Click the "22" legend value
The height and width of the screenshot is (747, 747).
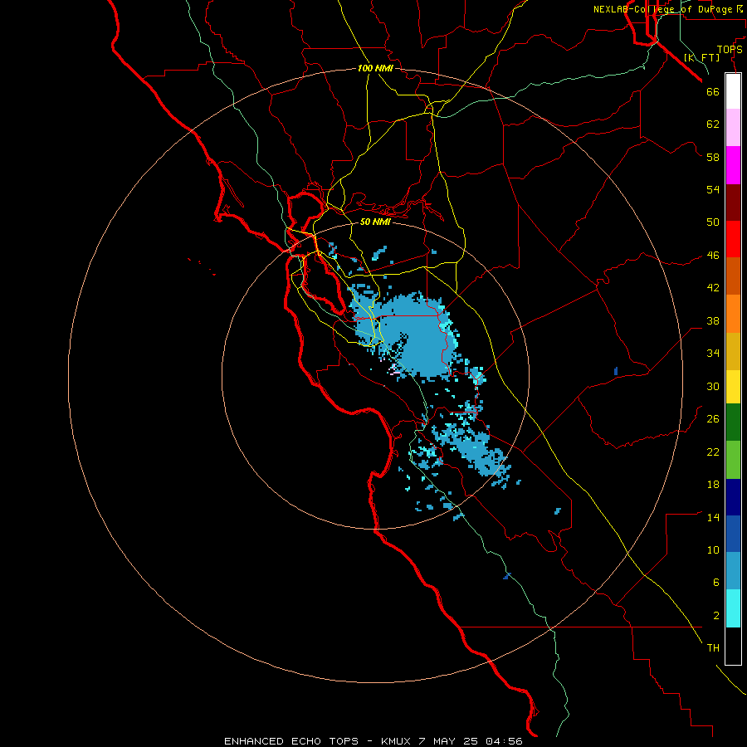[713, 452]
